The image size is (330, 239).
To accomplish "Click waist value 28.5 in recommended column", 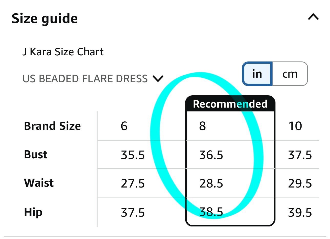I will pos(211,184).
